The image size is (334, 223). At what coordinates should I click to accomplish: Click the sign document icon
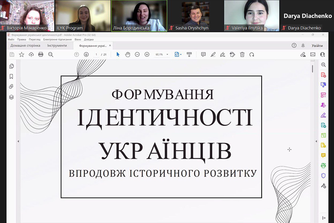click(x=223, y=54)
